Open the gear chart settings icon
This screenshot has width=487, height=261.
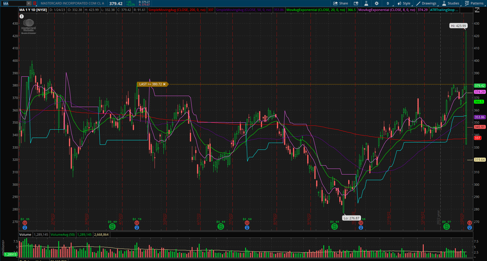click(377, 3)
